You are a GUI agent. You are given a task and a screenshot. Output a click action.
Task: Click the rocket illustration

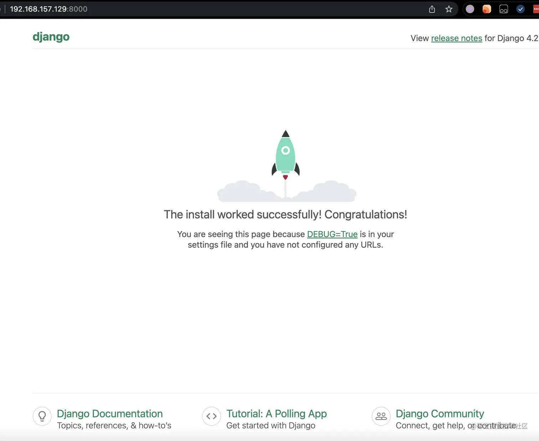[286, 166]
